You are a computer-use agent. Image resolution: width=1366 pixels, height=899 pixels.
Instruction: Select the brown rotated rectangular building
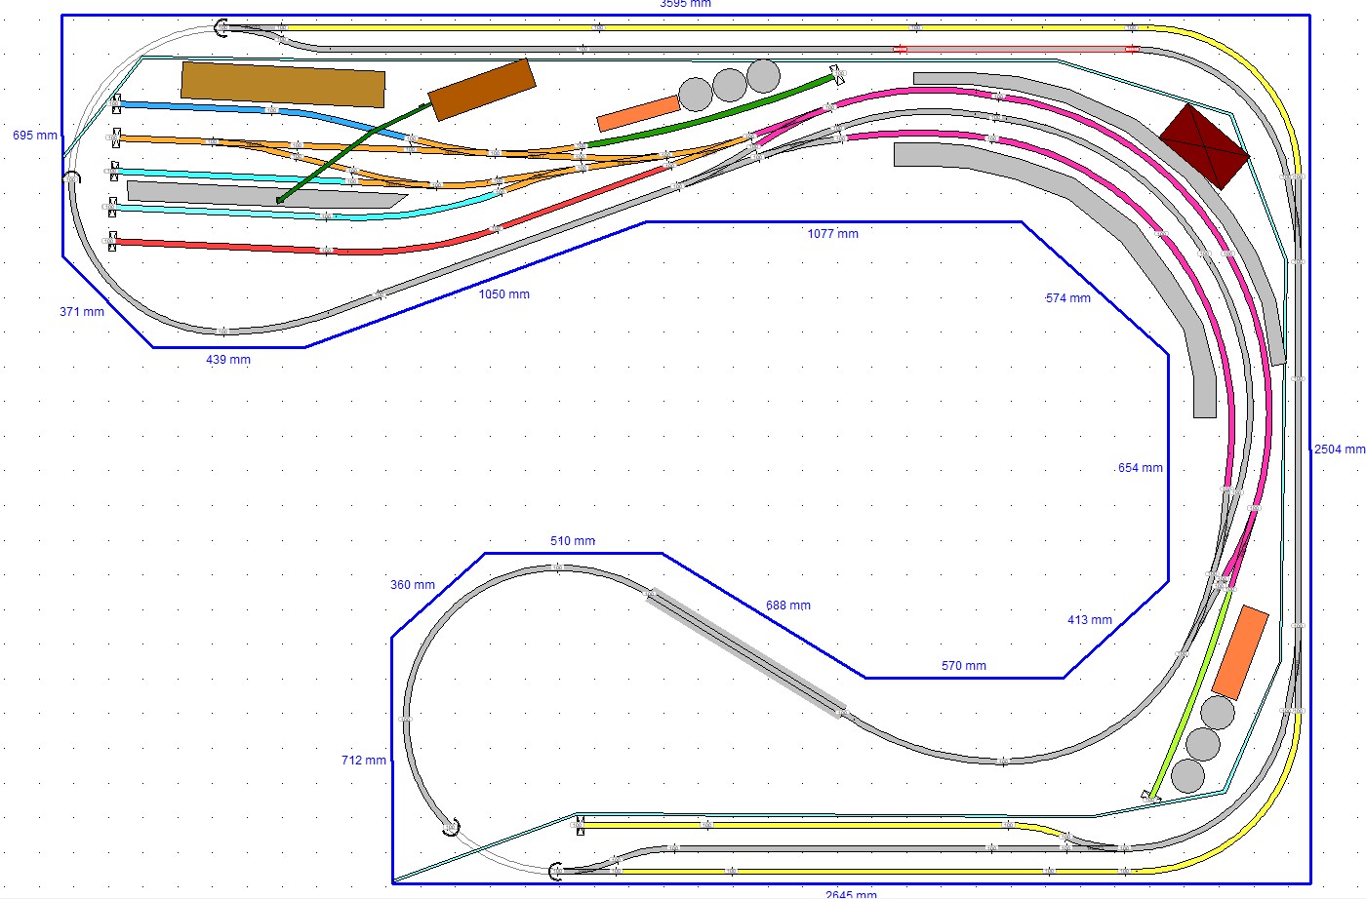[x=482, y=90]
